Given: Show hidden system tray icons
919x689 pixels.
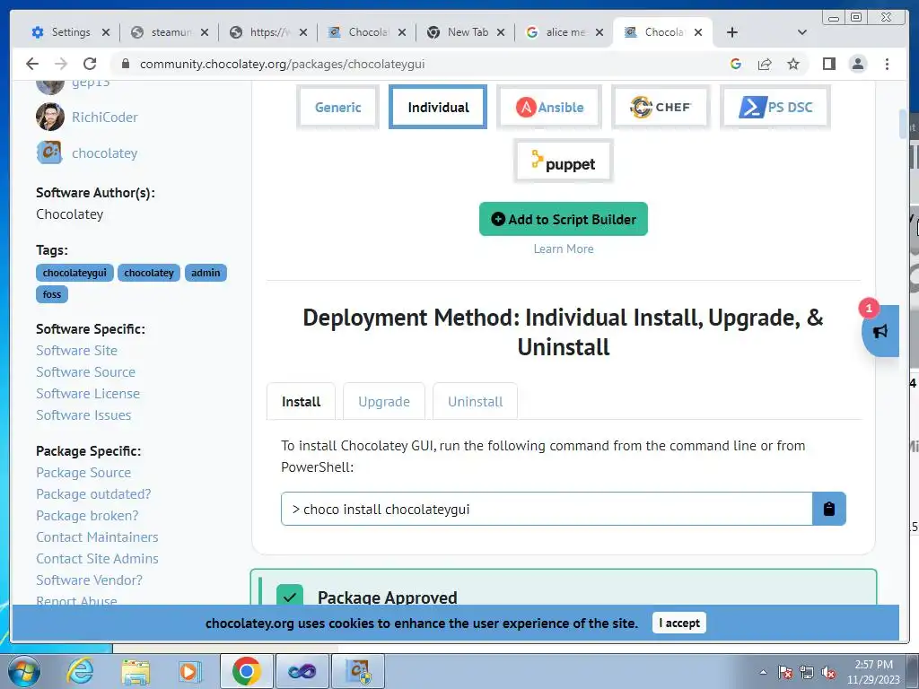Looking at the screenshot, I should coord(763,672).
